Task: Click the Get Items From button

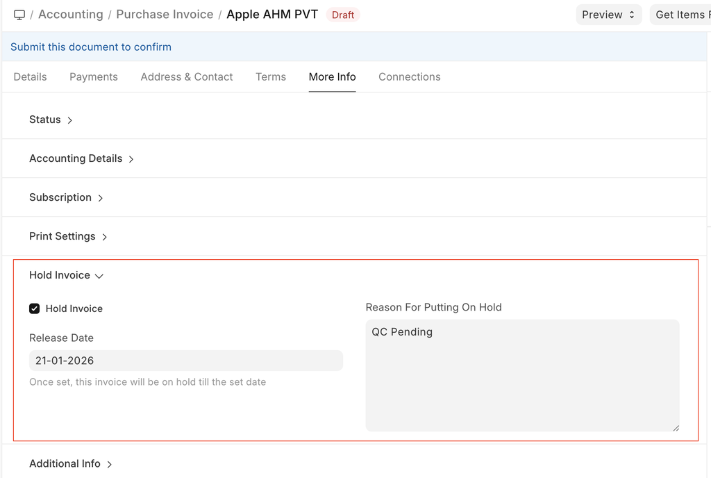Action: tap(680, 15)
